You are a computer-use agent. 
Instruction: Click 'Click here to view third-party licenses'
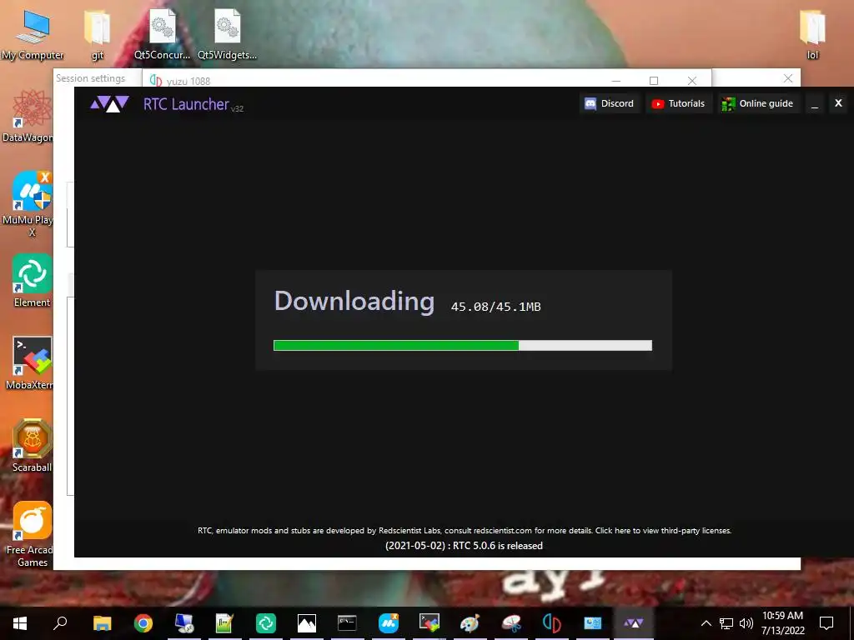(663, 530)
